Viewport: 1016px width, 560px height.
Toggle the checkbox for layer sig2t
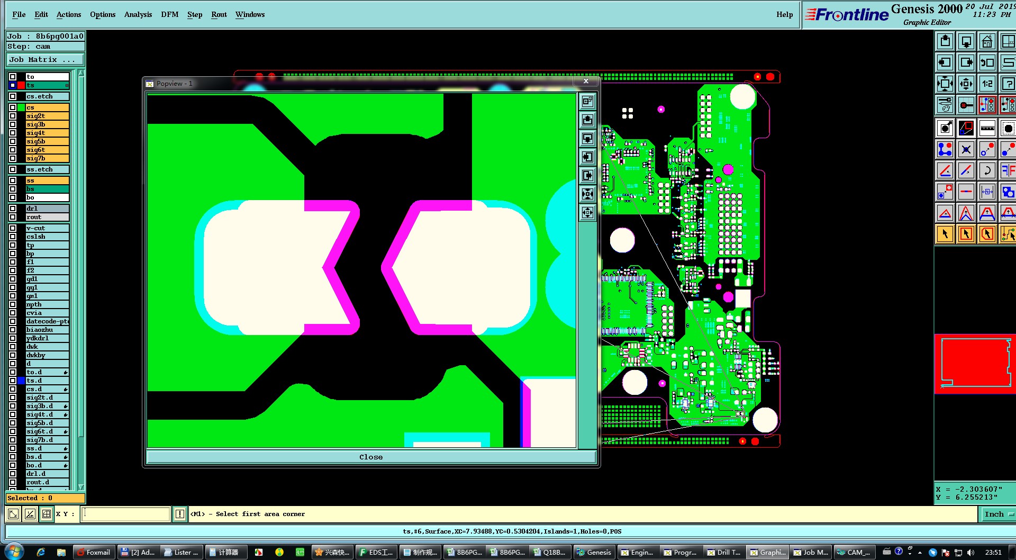[13, 116]
